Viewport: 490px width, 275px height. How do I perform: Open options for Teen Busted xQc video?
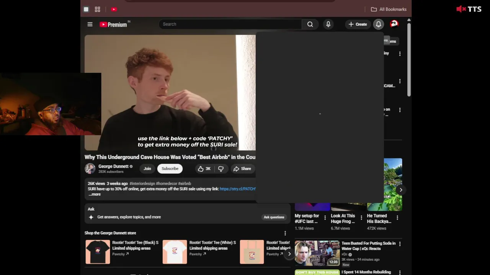click(400, 244)
